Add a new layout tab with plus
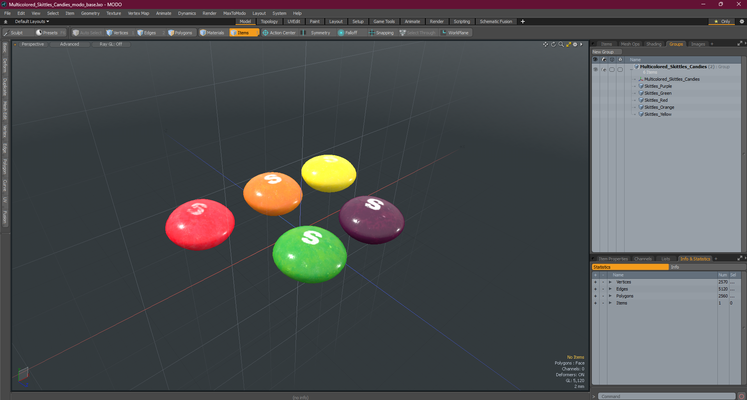 (x=522, y=21)
